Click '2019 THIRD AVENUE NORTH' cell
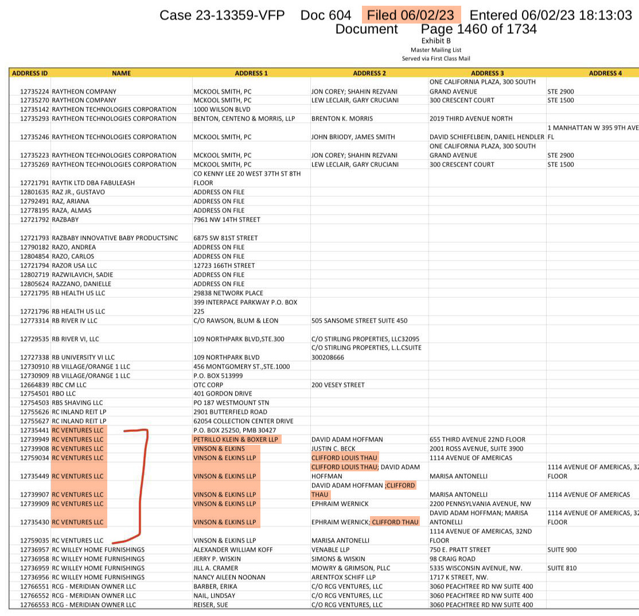This screenshot has width=639, height=616. pos(471,119)
